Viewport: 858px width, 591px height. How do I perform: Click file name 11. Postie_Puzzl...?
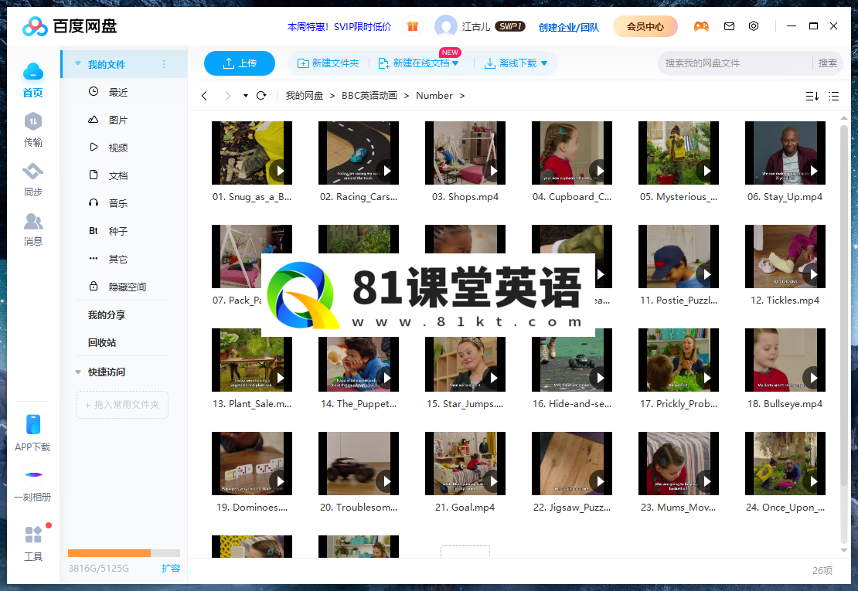(x=679, y=301)
